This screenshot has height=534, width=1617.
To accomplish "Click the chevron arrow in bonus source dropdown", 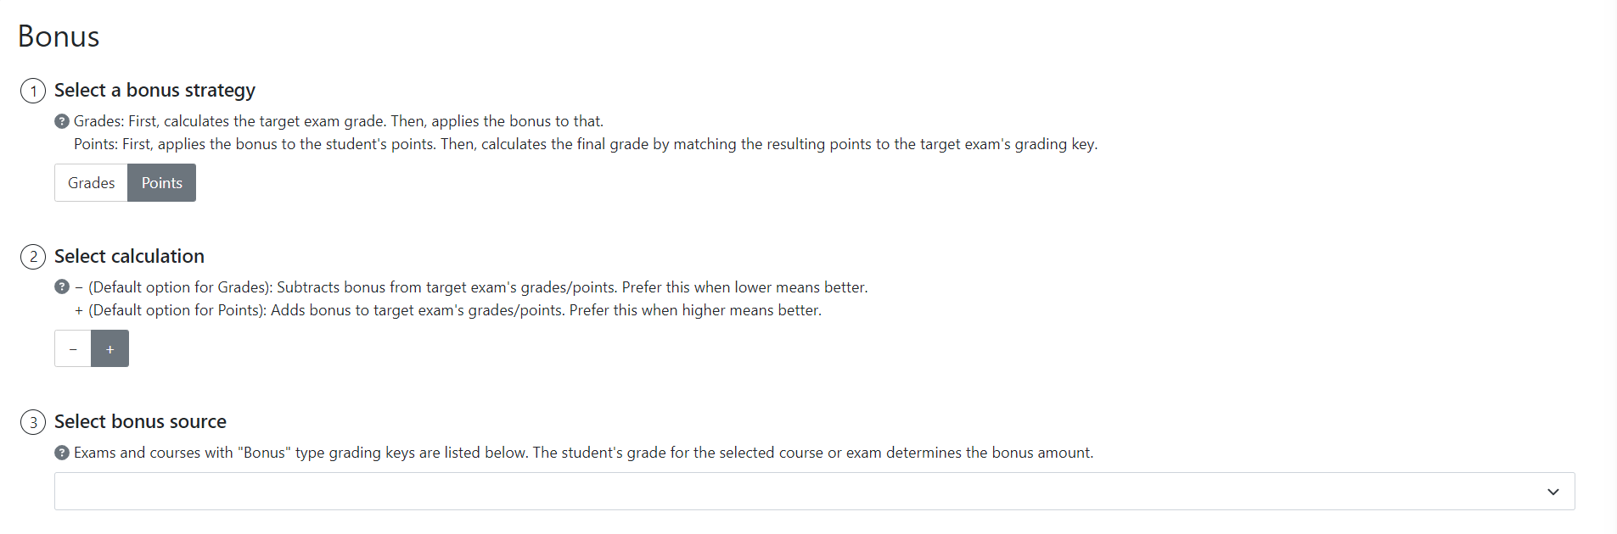I will pyautogui.click(x=1552, y=492).
